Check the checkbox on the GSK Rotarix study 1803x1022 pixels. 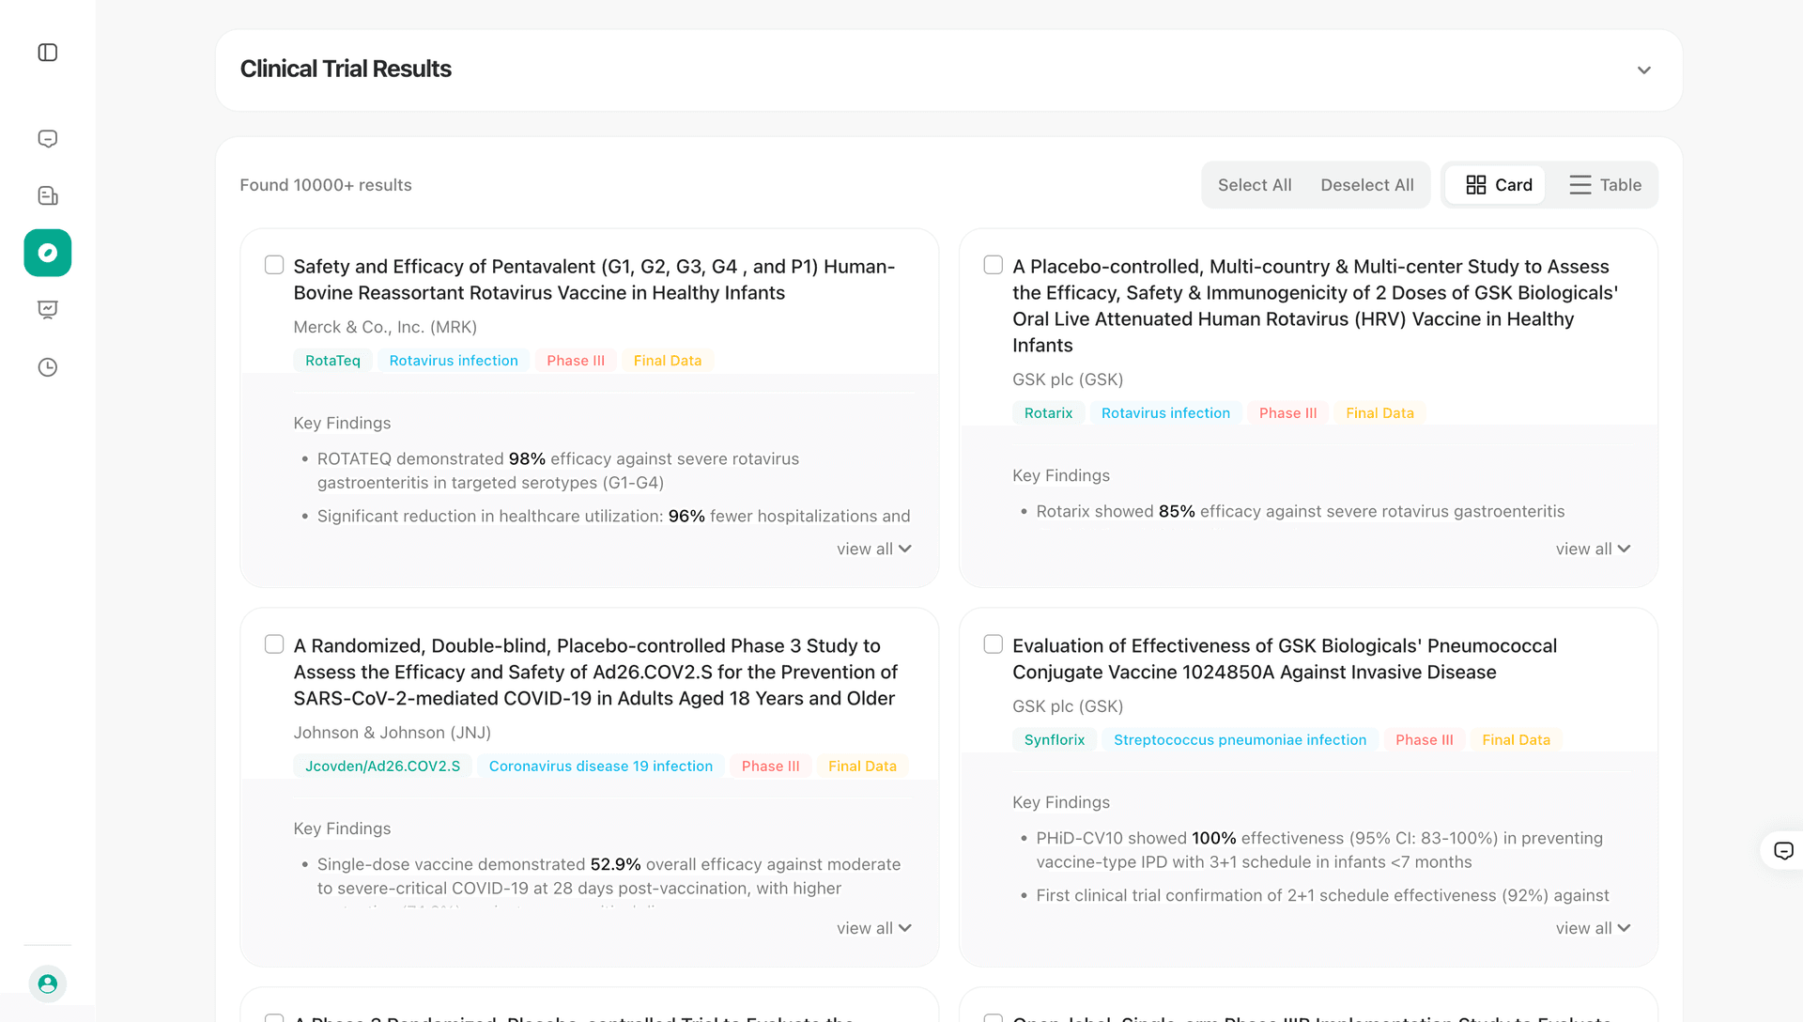click(993, 265)
